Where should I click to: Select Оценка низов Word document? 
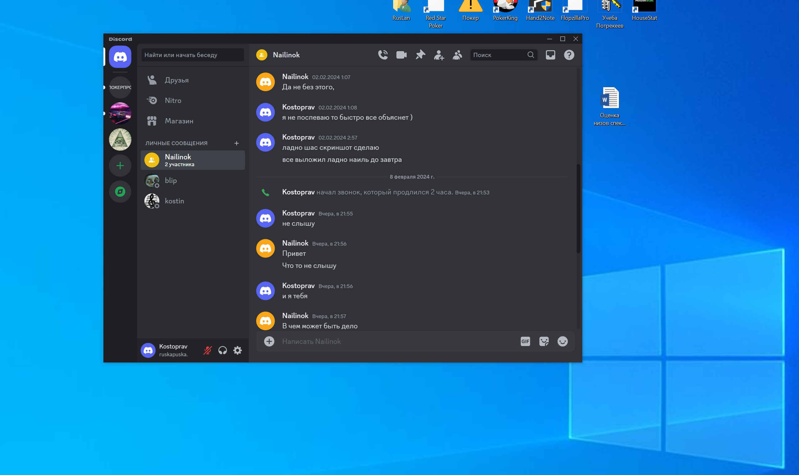pyautogui.click(x=609, y=106)
